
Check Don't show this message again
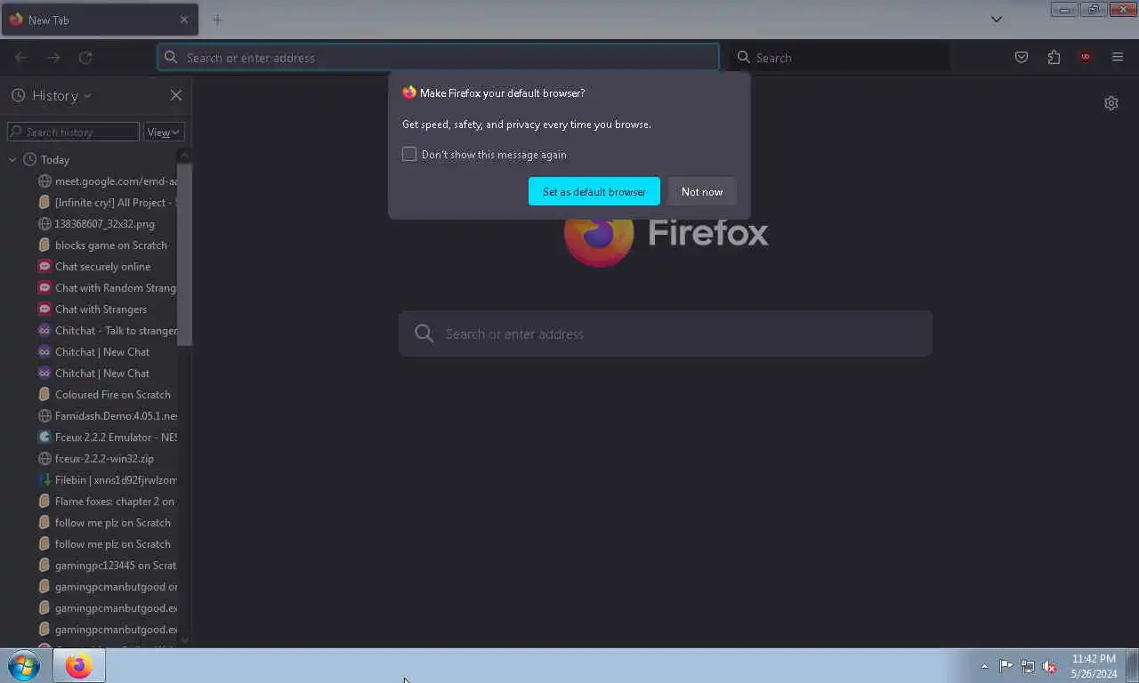click(409, 154)
